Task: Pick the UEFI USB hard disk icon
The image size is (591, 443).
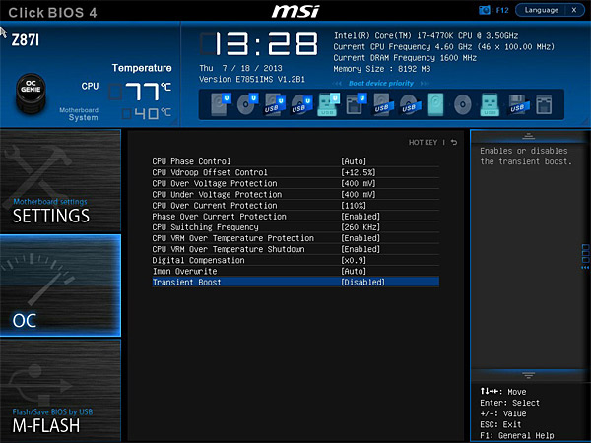Action: 275,104
